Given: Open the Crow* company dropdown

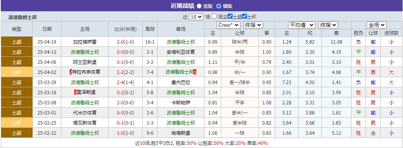Looking at the screenshot, I should pos(229,25).
